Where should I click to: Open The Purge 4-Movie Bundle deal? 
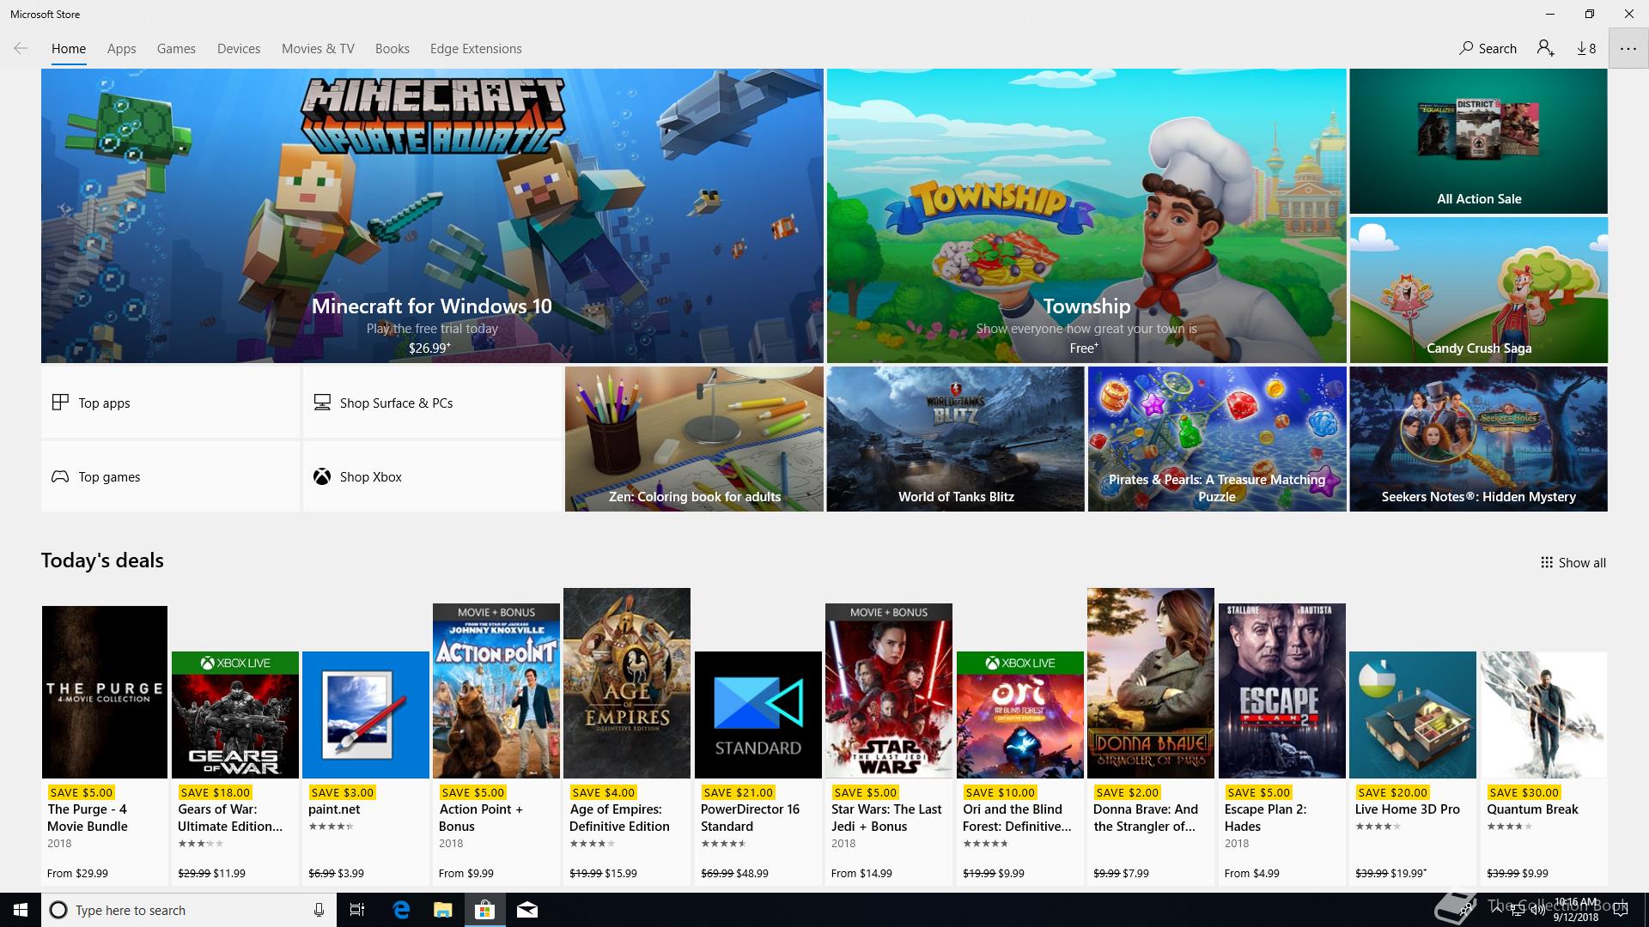pyautogui.click(x=105, y=744)
